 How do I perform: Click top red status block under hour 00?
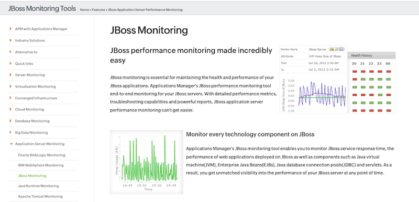point(389,72)
